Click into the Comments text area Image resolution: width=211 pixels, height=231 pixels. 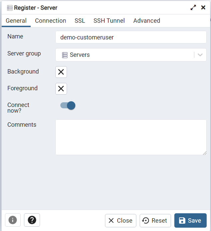coord(131,137)
